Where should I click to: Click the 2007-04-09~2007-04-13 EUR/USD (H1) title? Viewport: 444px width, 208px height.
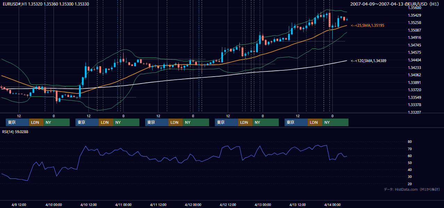395,4
